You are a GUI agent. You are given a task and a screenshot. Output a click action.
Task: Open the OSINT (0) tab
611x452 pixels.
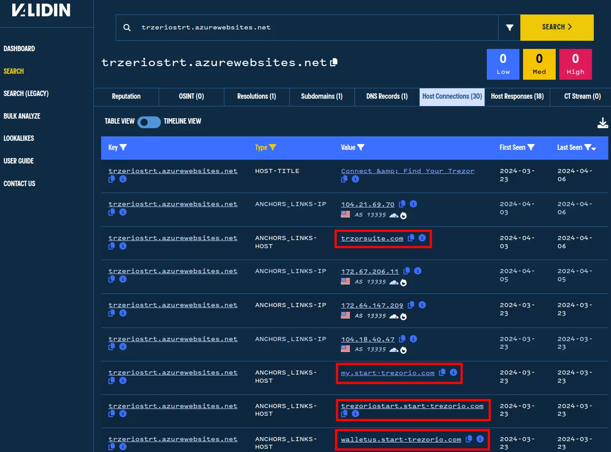coord(191,96)
